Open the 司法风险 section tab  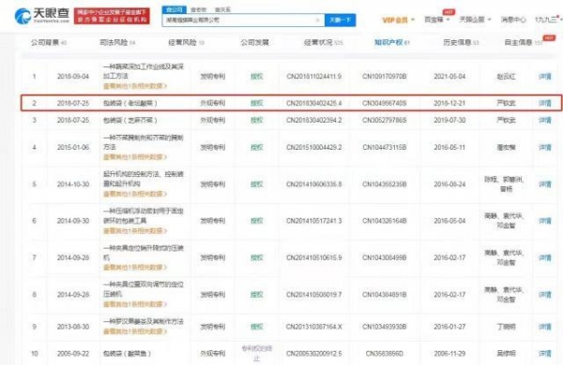coord(117,43)
